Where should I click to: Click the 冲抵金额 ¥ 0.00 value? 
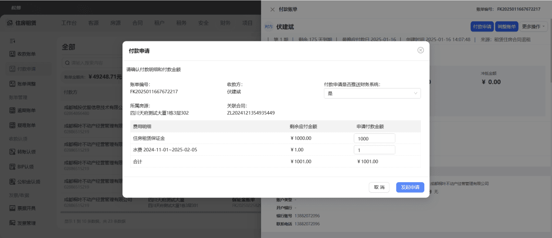pyautogui.click(x=491, y=82)
